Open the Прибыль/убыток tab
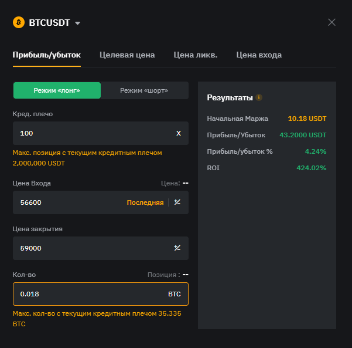The height and width of the screenshot is (348, 352). point(47,55)
